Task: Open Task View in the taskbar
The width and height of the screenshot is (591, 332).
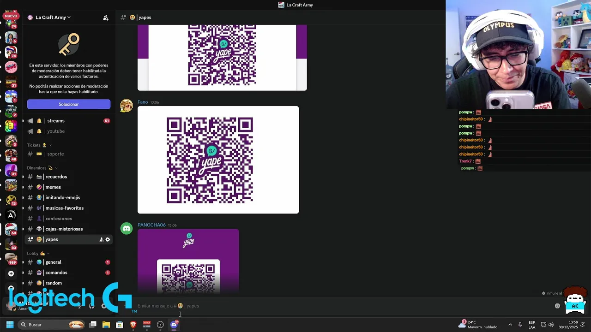Action: [x=93, y=325]
